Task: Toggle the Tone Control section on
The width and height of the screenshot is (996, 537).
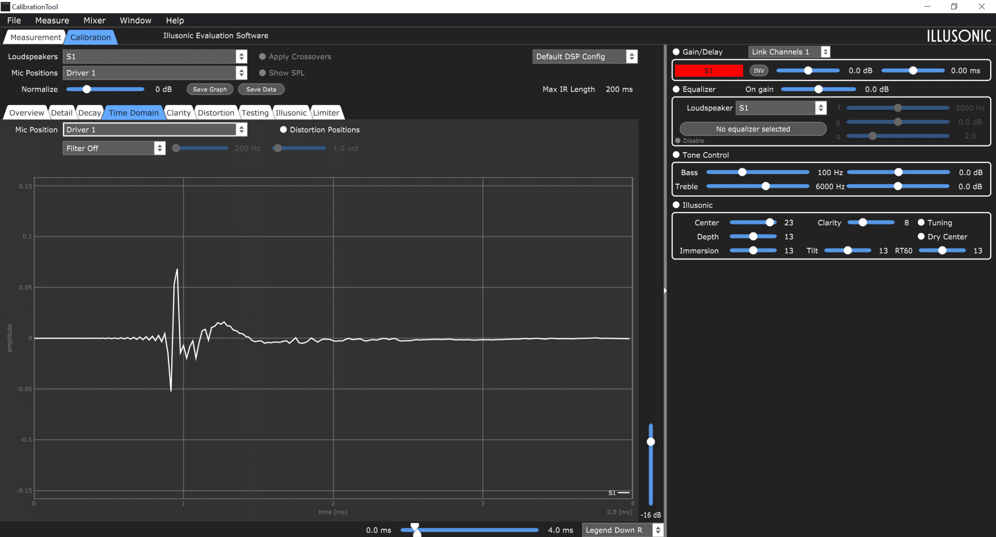Action: click(x=676, y=155)
